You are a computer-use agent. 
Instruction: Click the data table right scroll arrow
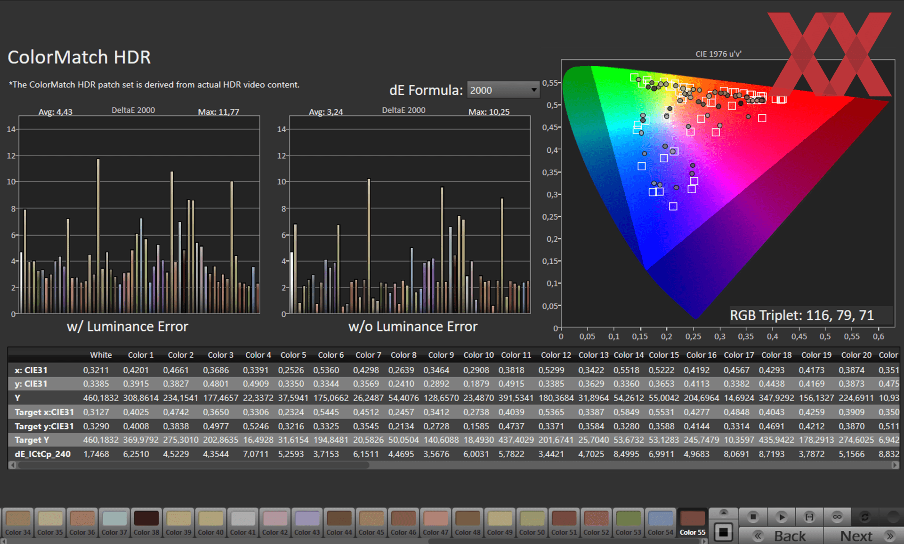click(x=895, y=465)
